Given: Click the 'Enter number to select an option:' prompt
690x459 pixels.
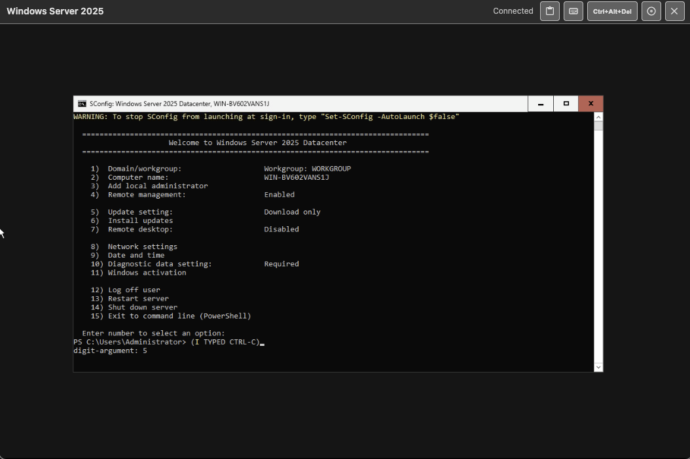Looking at the screenshot, I should [154, 333].
